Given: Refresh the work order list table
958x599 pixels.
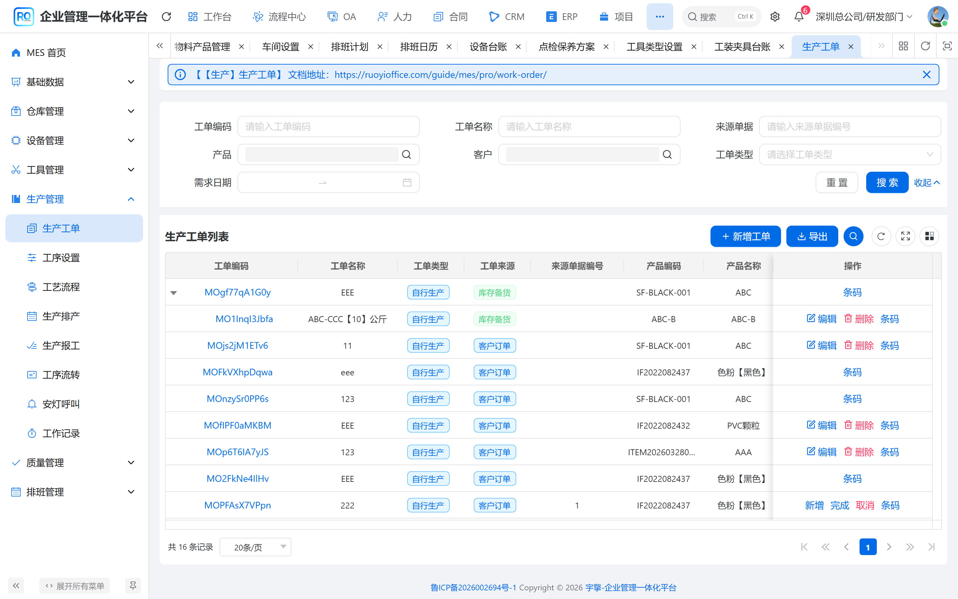Looking at the screenshot, I should coord(881,237).
